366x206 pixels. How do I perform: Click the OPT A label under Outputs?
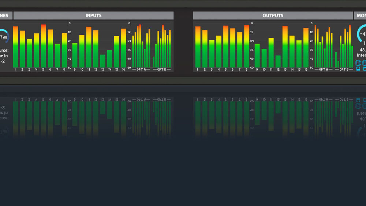click(324, 70)
